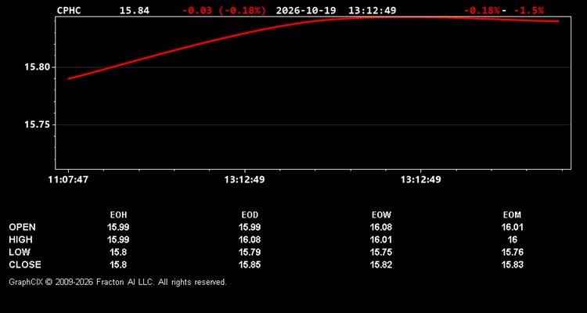
Task: Click the EOW OPEN value 16.08
Action: coord(381,227)
